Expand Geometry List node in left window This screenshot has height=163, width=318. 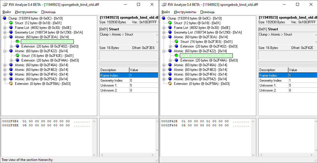(5, 32)
